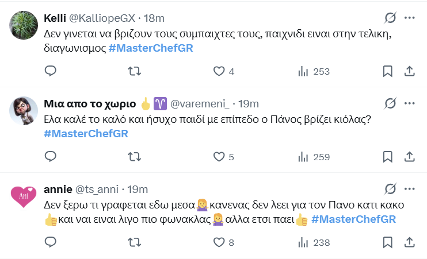Like the tweet with 5 likes
The width and height of the screenshot is (427, 259).
[x=219, y=157]
